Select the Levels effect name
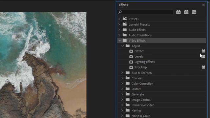This screenshot has width=210, height=118. coord(139,56)
